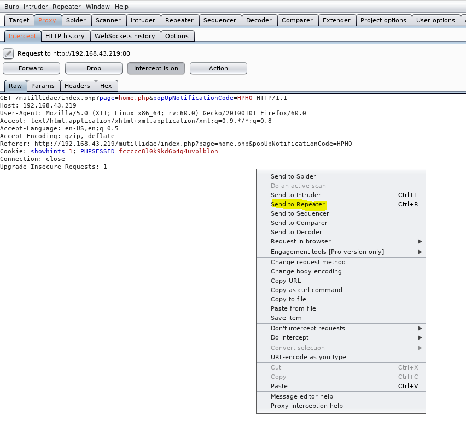Click the Forward button

(x=31, y=68)
